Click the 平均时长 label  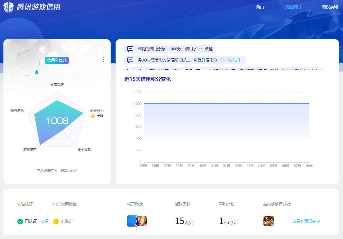pos(226,204)
